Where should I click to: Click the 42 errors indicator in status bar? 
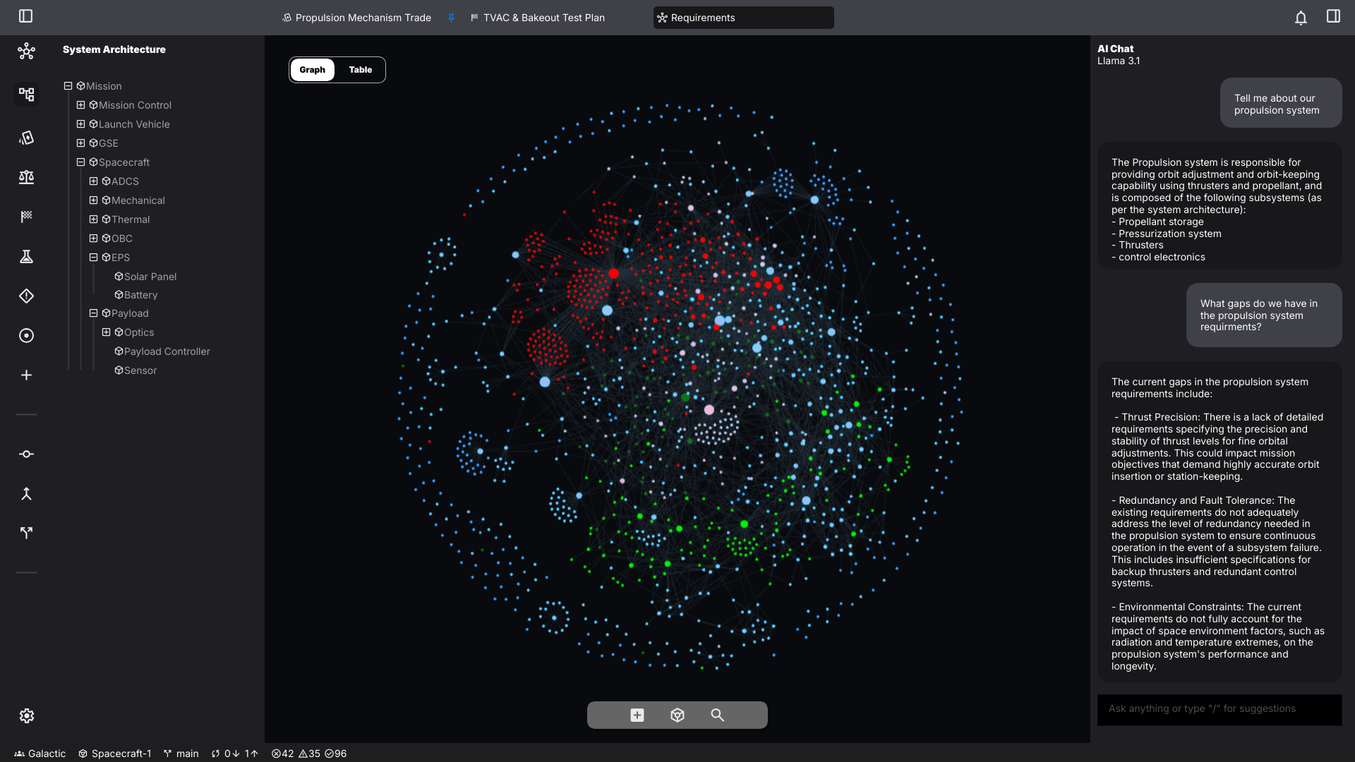pyautogui.click(x=281, y=753)
